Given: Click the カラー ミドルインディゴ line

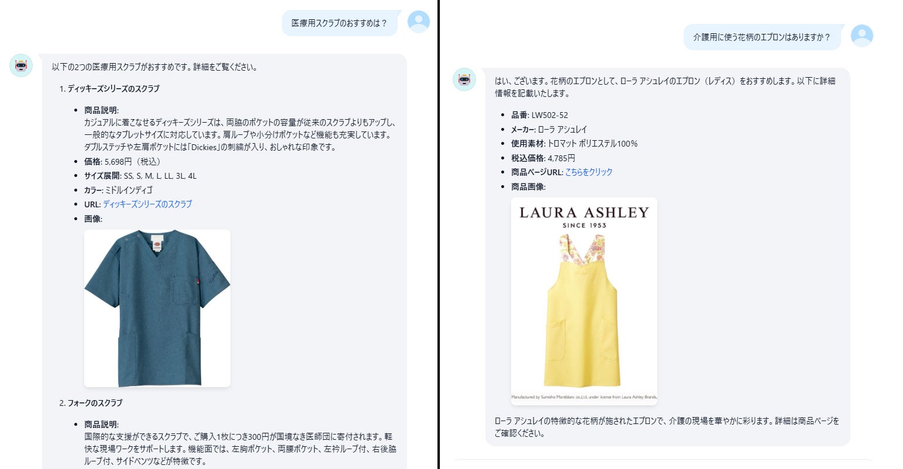Looking at the screenshot, I should 118,190.
